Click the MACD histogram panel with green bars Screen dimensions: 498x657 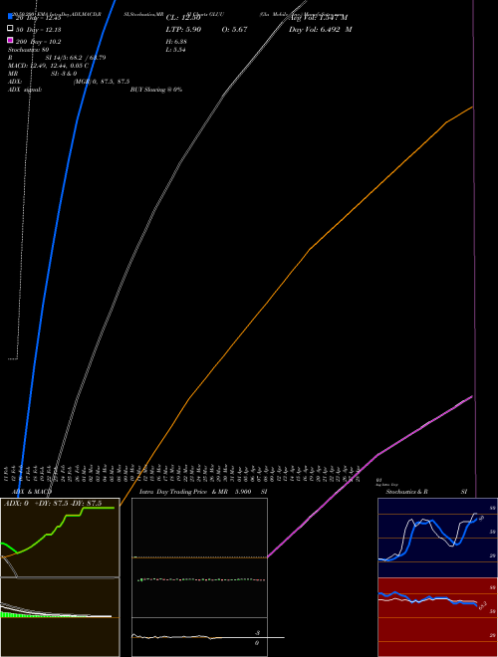pos(60,617)
